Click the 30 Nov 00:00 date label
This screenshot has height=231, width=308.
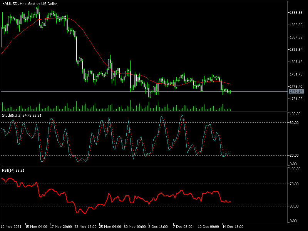pyautogui.click(x=135, y=227)
